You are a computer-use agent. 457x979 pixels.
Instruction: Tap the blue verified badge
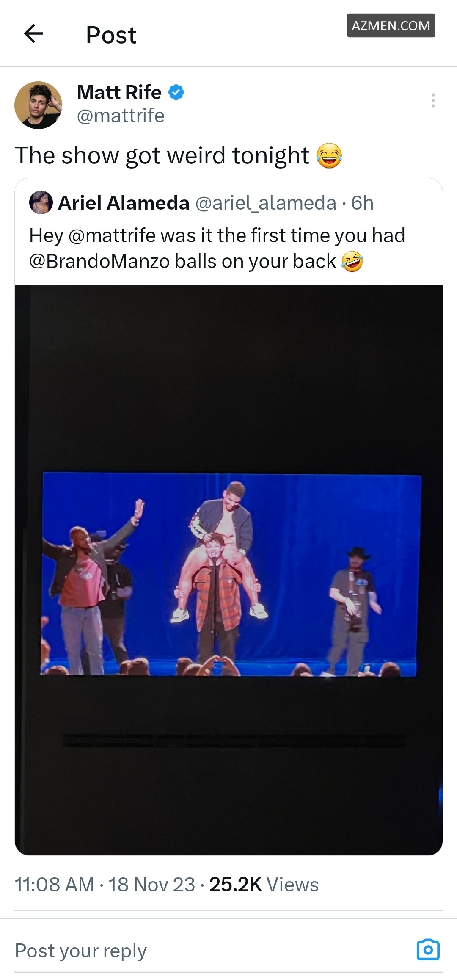(176, 92)
